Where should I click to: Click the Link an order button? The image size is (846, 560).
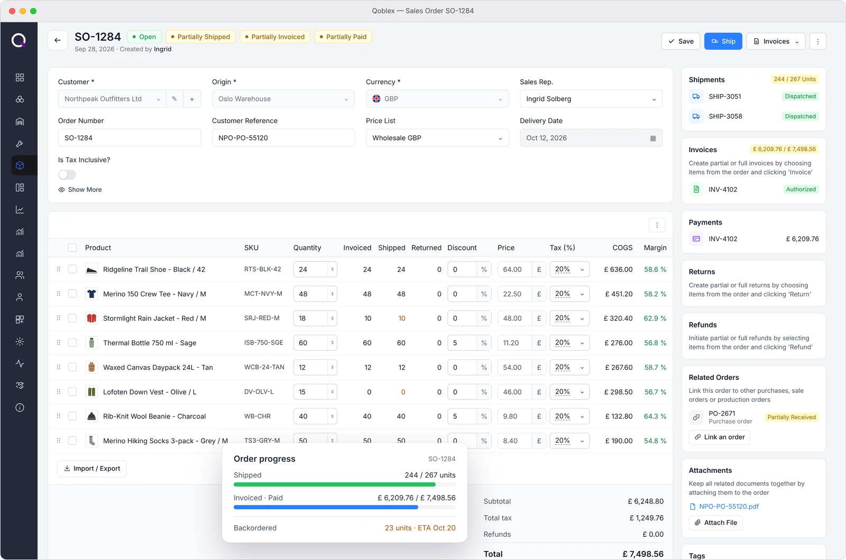720,437
